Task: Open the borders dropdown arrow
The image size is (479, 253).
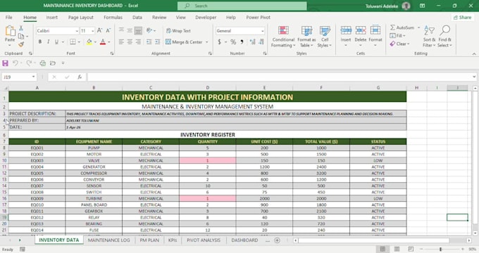Action: [x=79, y=42]
